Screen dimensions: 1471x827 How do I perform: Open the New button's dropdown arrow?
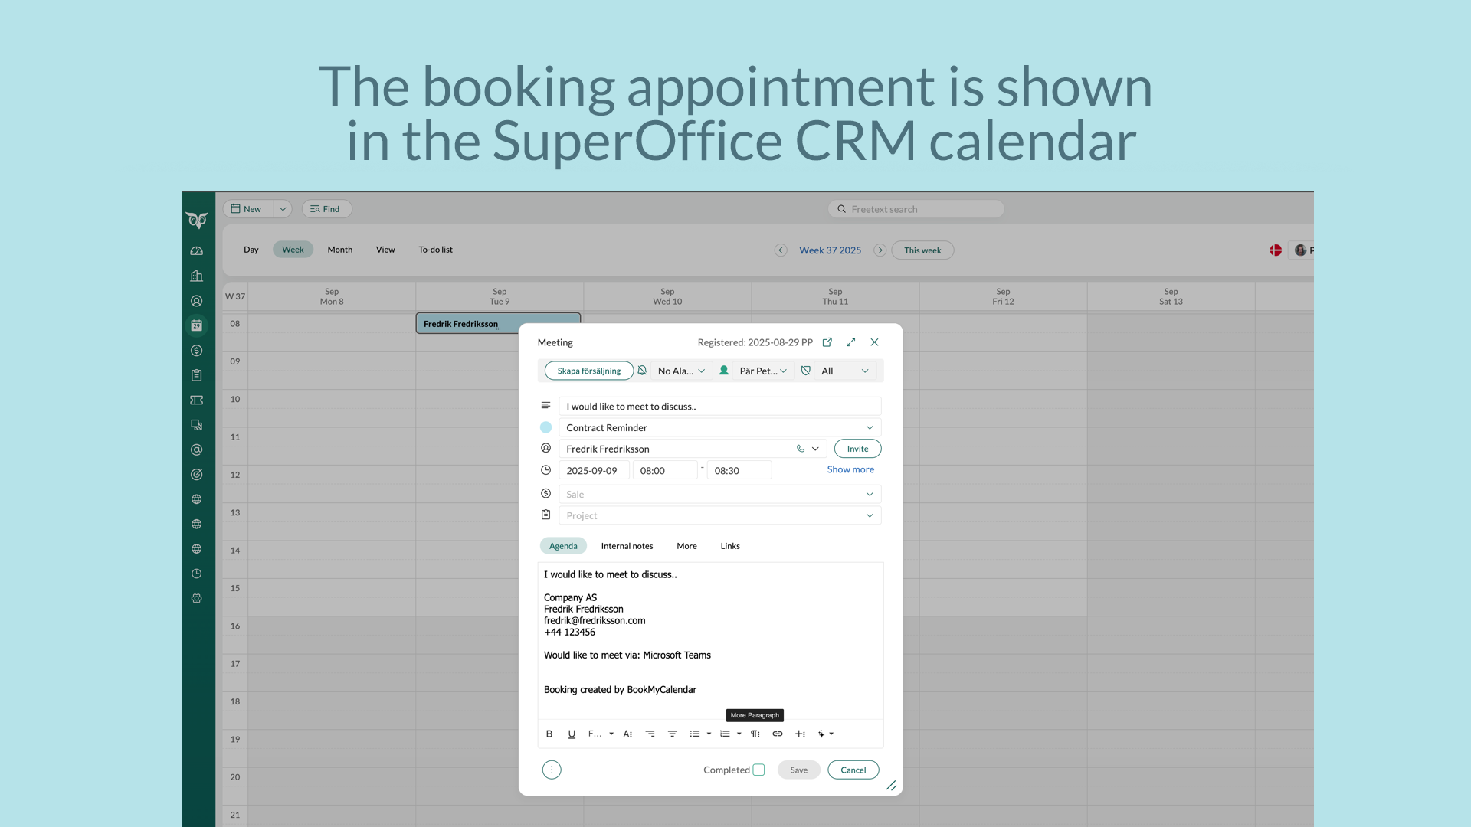click(x=283, y=209)
